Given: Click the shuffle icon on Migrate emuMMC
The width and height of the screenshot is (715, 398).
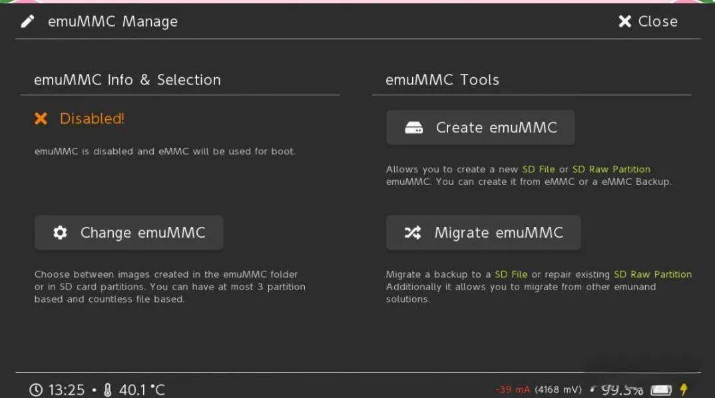Looking at the screenshot, I should coord(413,232).
